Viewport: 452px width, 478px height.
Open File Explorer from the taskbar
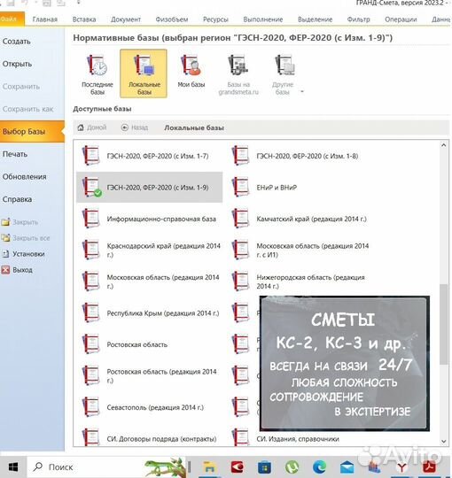pyautogui.click(x=209, y=466)
